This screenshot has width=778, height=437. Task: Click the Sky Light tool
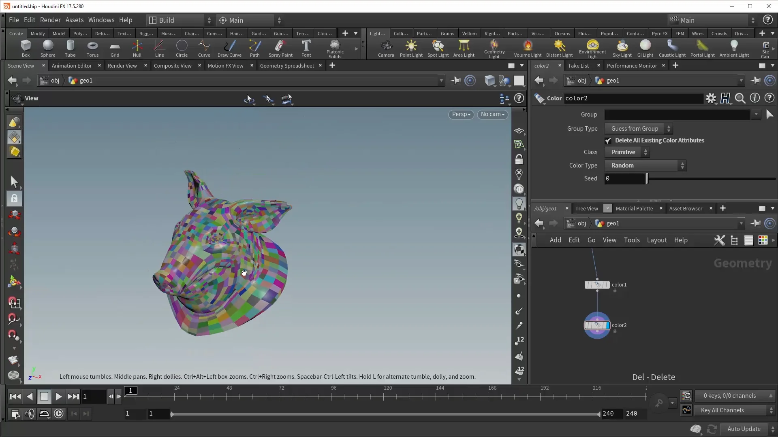coord(622,49)
